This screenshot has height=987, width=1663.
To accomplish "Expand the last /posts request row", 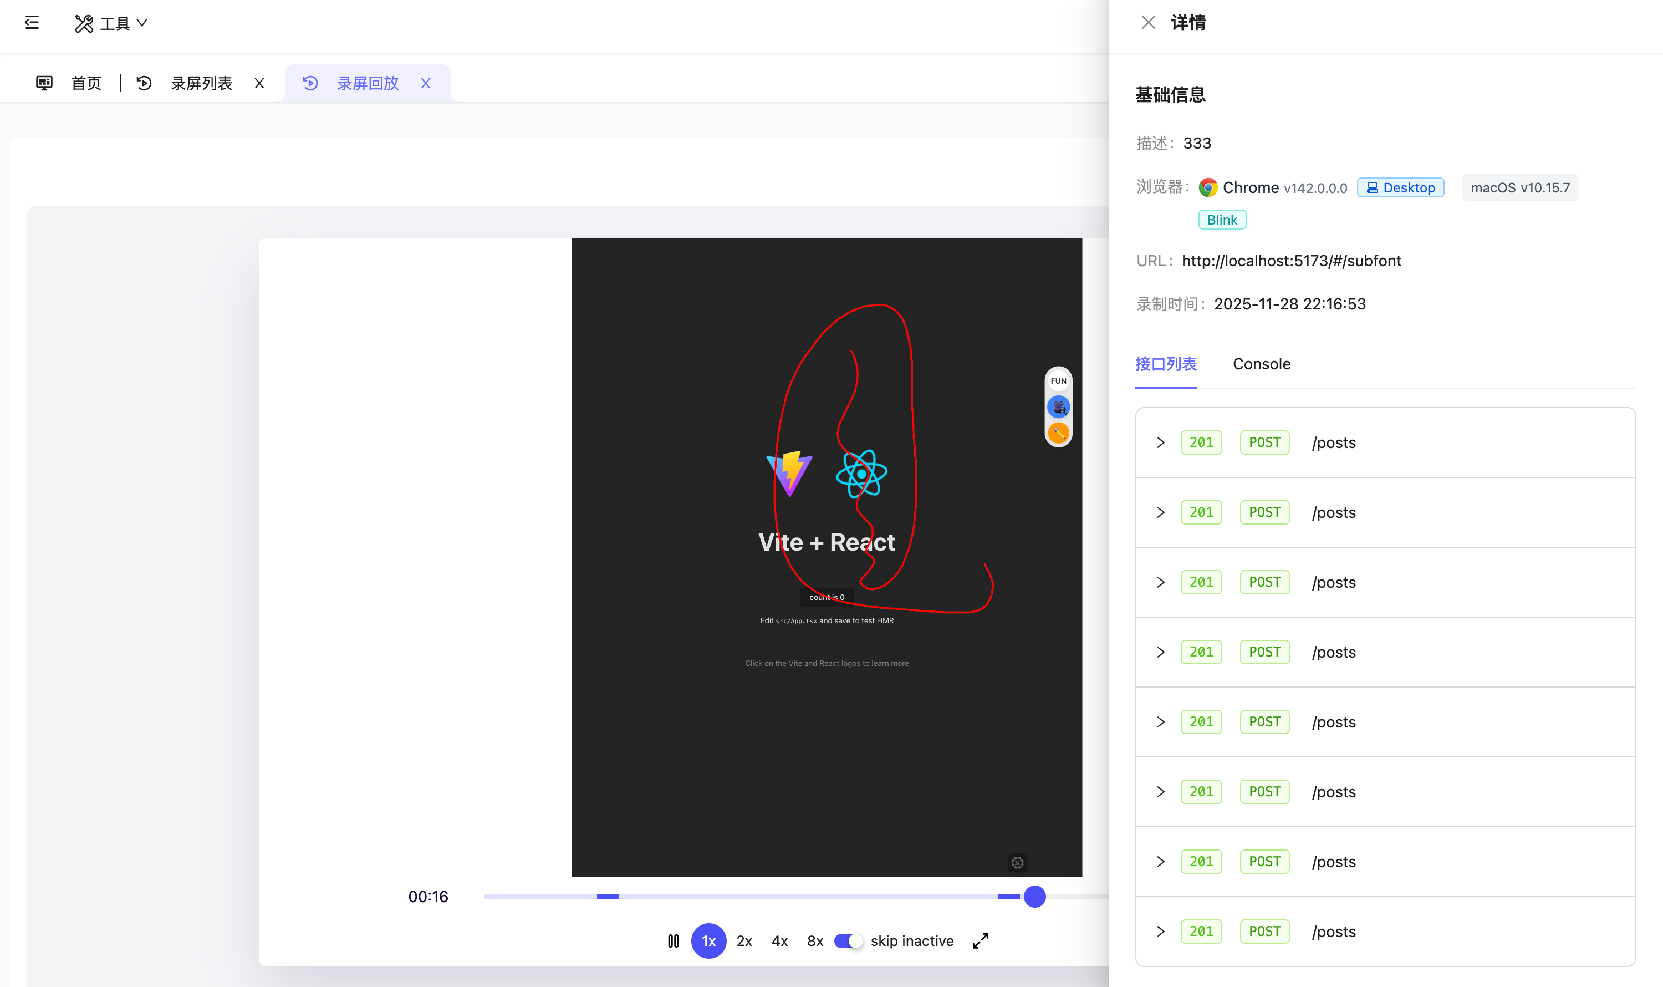I will (1160, 931).
